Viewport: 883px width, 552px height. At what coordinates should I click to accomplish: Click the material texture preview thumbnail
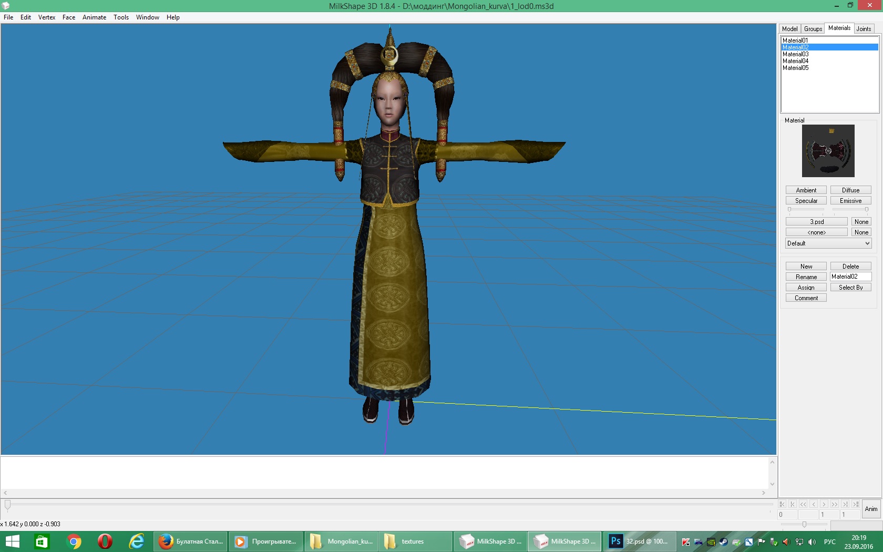click(828, 151)
